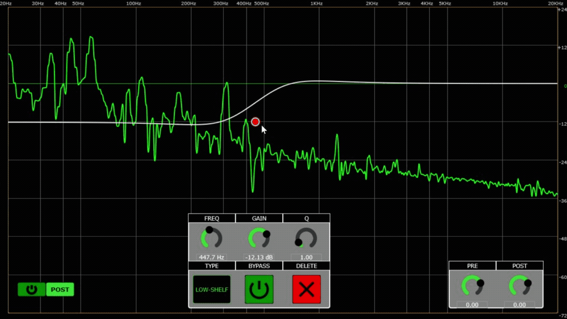Screen dimensions: 567x319
Task: Click the FREQ knob
Action: pos(212,238)
